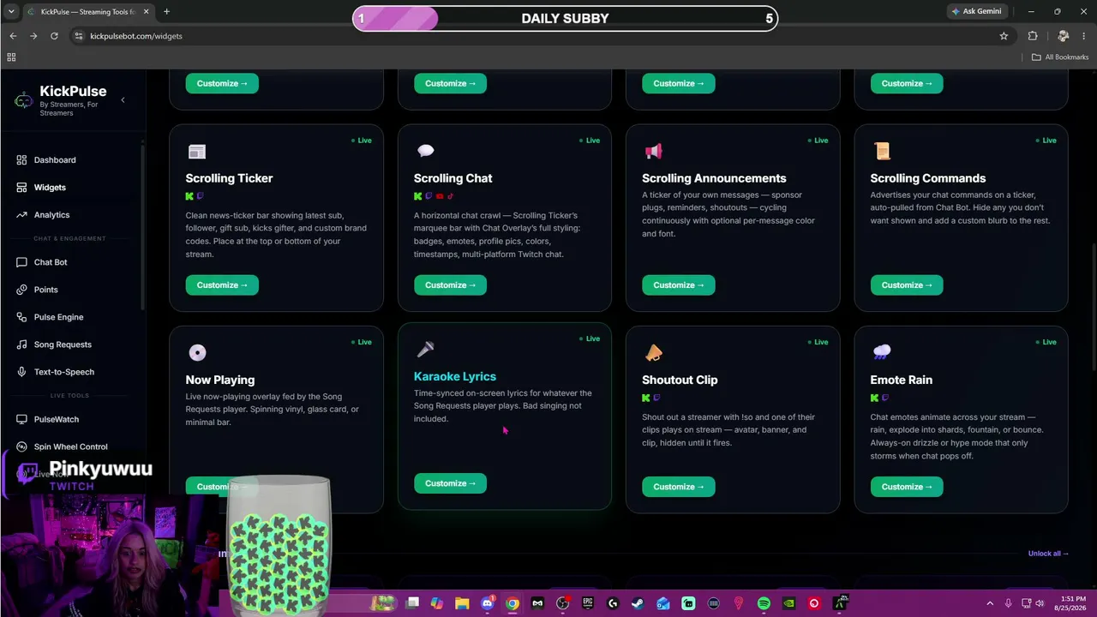Screen dimensions: 1097x617
Task: Click the Ask Gemini button
Action: (x=975, y=11)
